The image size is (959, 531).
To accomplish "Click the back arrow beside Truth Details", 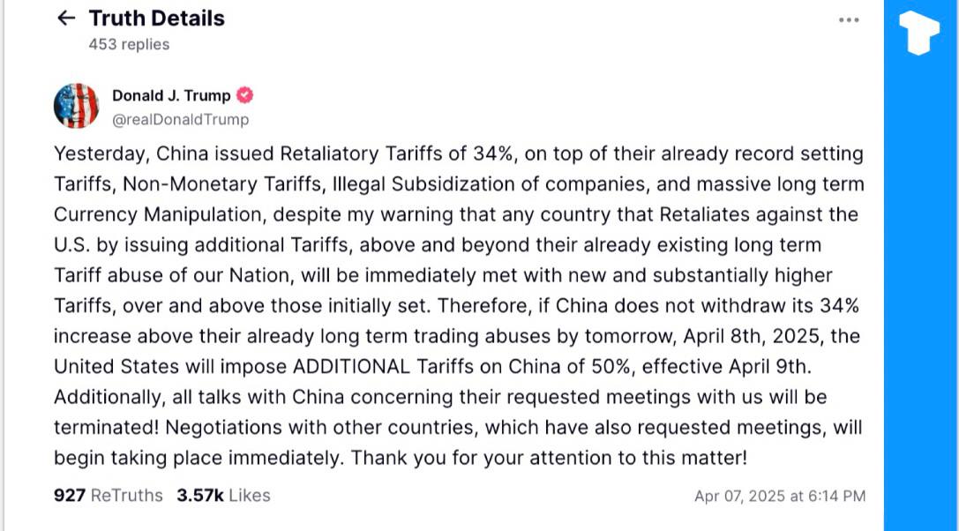I will tap(66, 19).
